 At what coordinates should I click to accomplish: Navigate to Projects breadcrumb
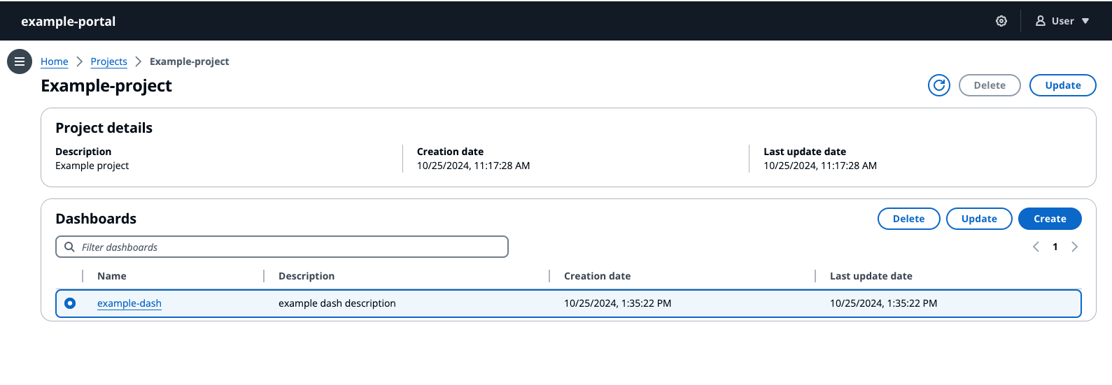[108, 61]
